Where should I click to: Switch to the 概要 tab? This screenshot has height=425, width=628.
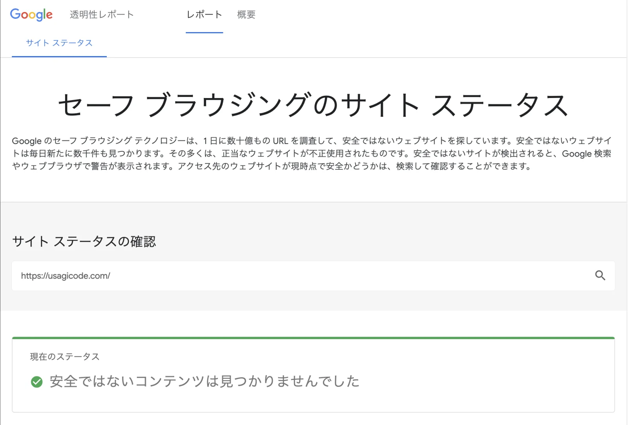(x=246, y=15)
